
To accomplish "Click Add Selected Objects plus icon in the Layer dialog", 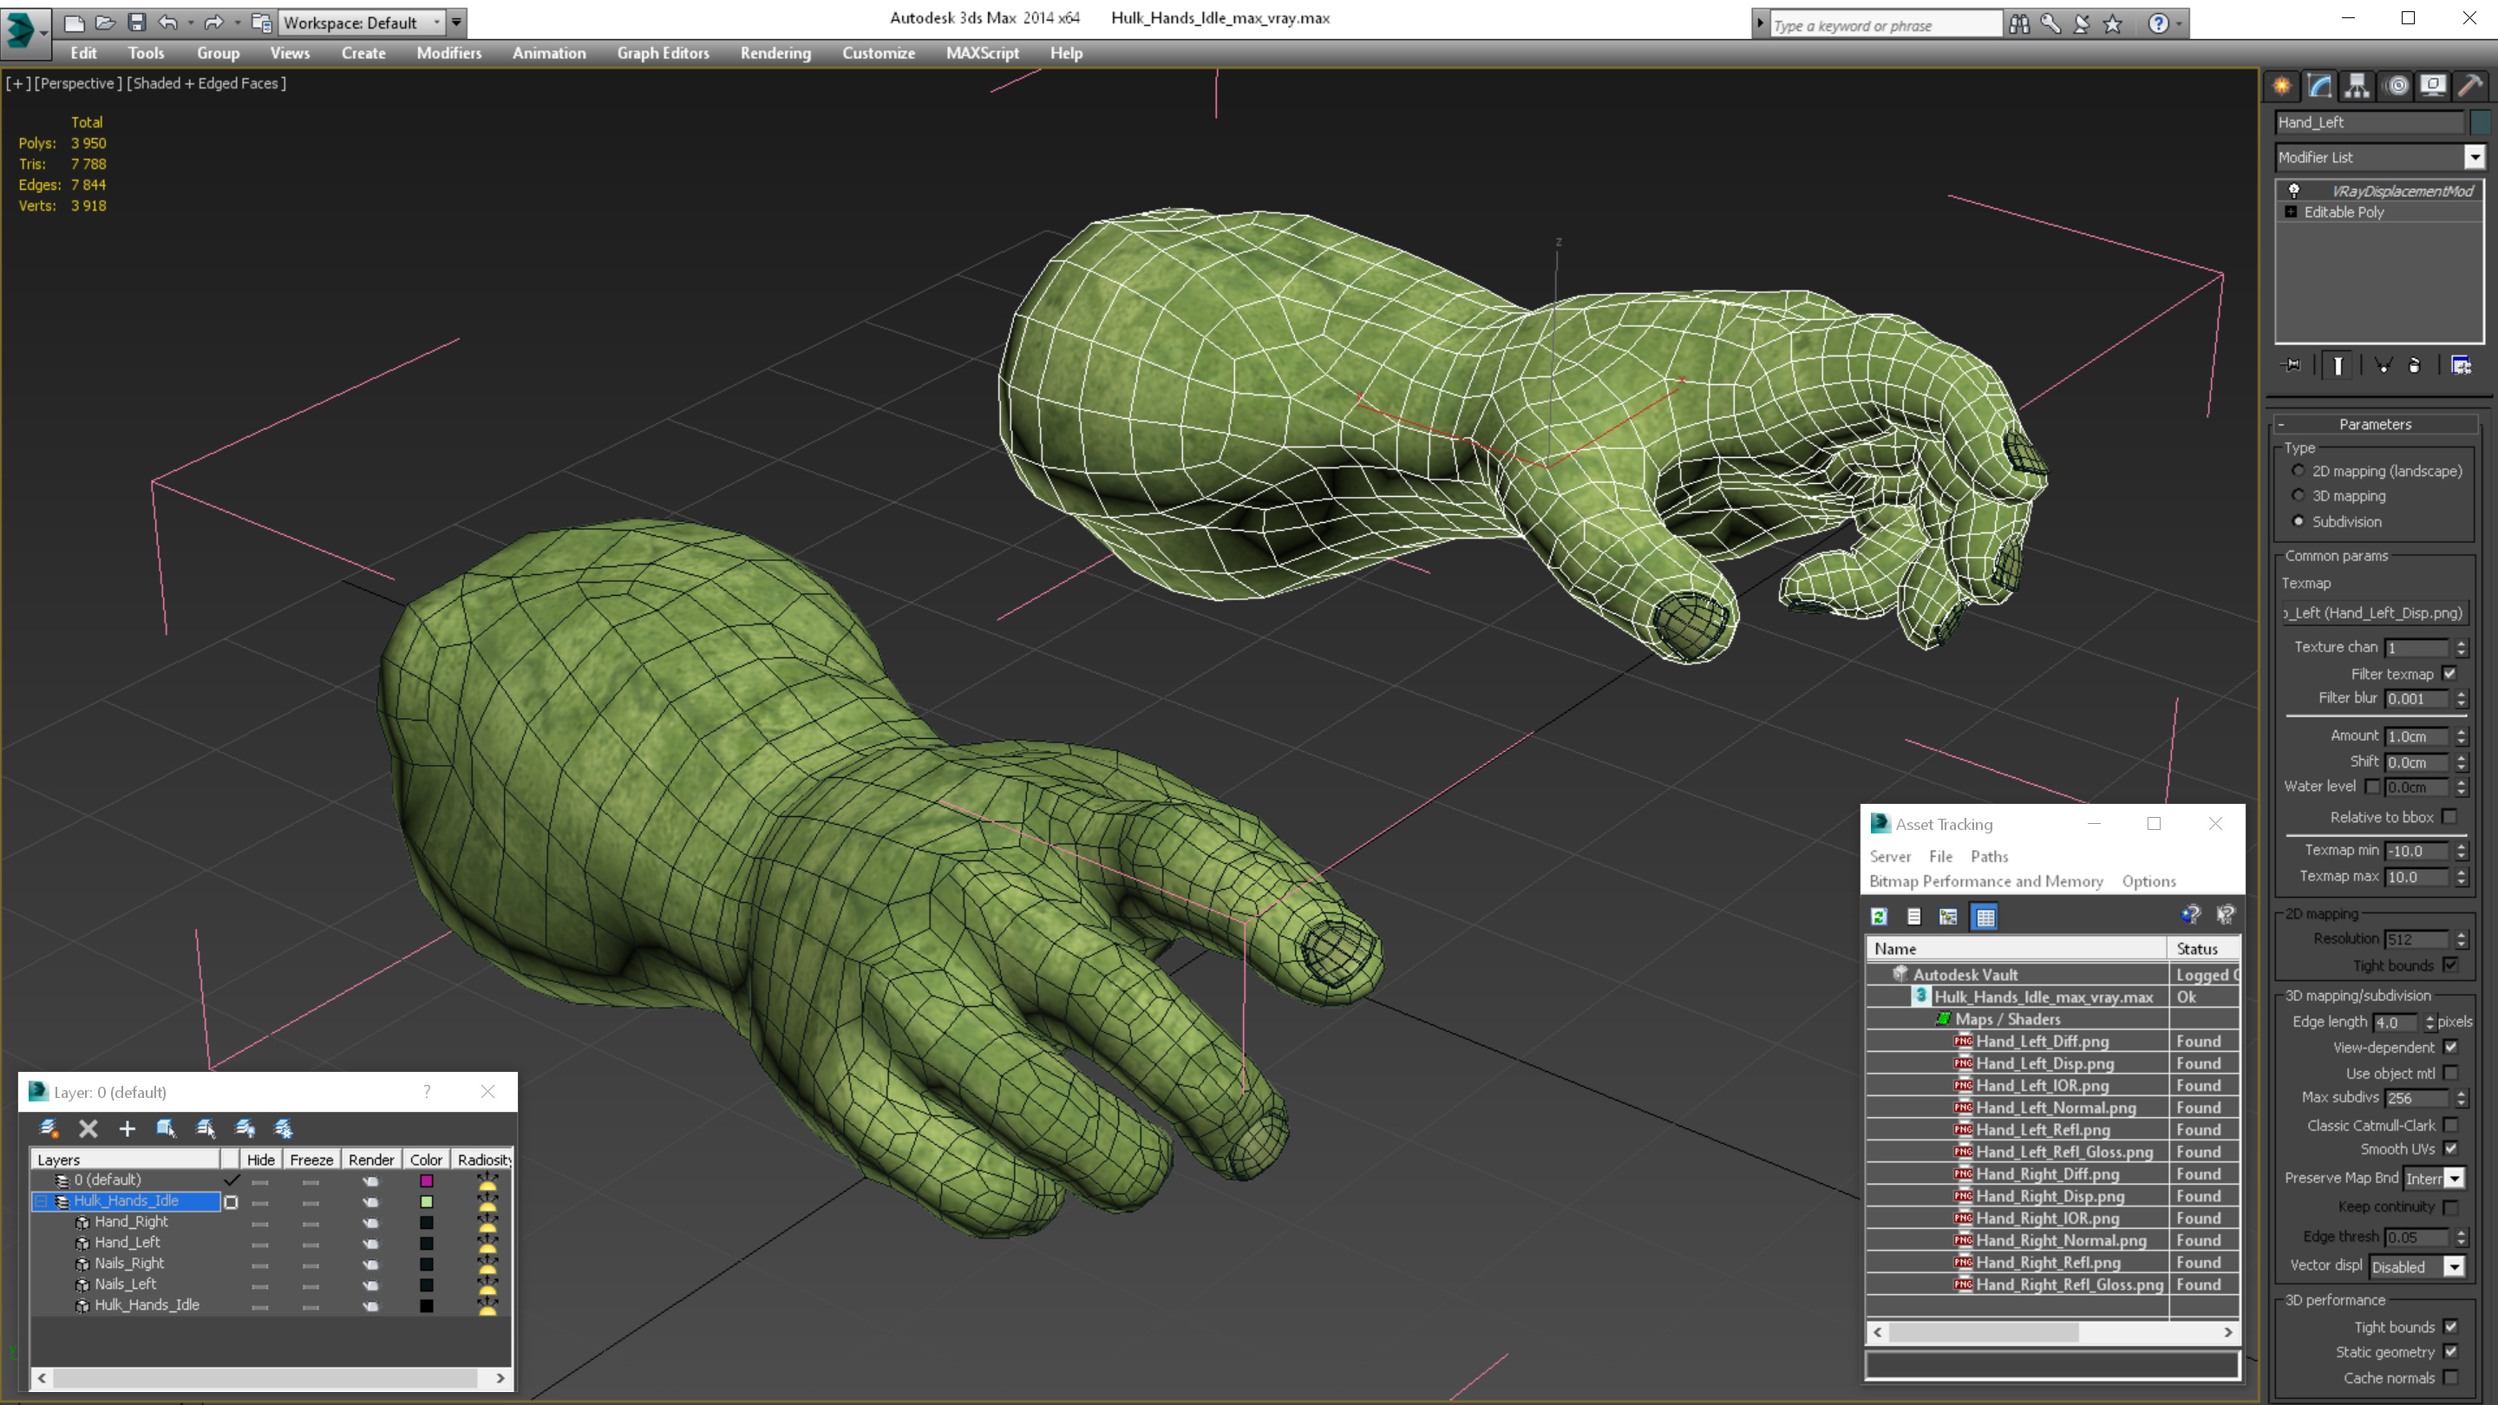I will point(127,1128).
